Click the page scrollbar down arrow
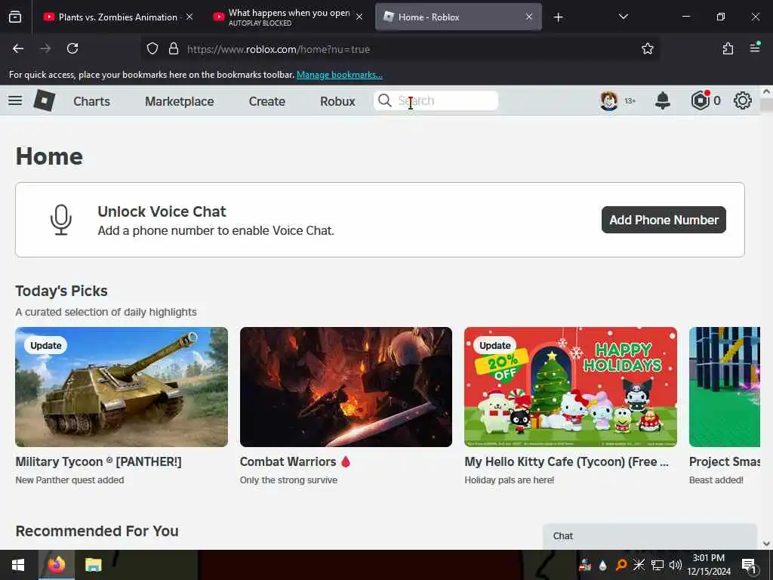The image size is (773, 580). click(x=766, y=544)
